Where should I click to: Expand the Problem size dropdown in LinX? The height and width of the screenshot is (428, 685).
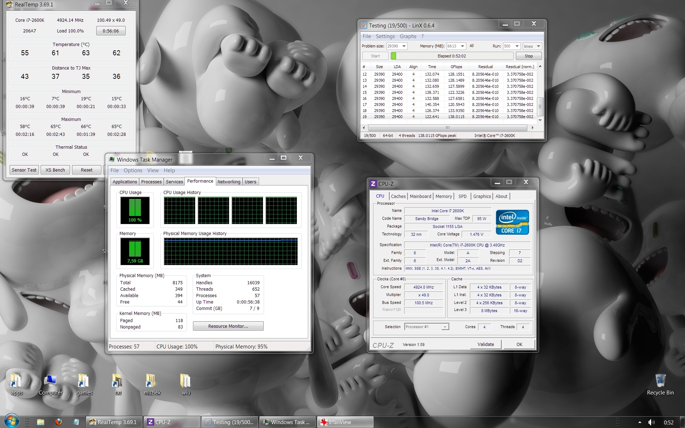point(404,46)
